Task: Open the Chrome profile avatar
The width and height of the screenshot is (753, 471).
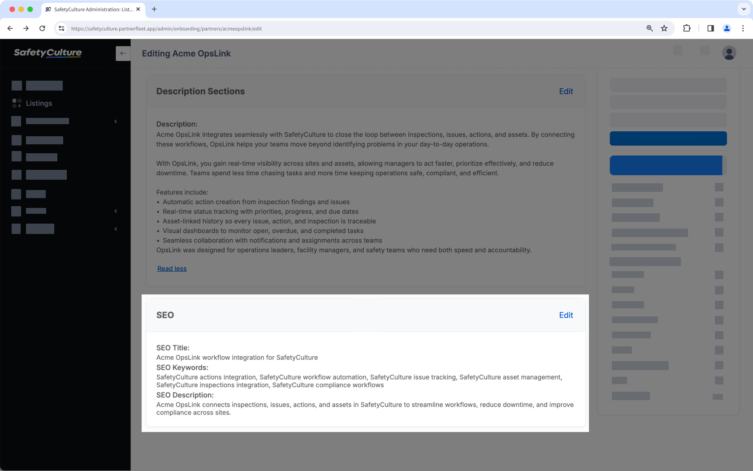Action: 727,28
